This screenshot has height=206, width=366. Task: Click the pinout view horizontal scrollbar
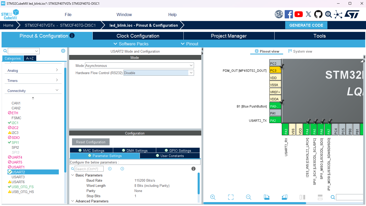(255, 203)
